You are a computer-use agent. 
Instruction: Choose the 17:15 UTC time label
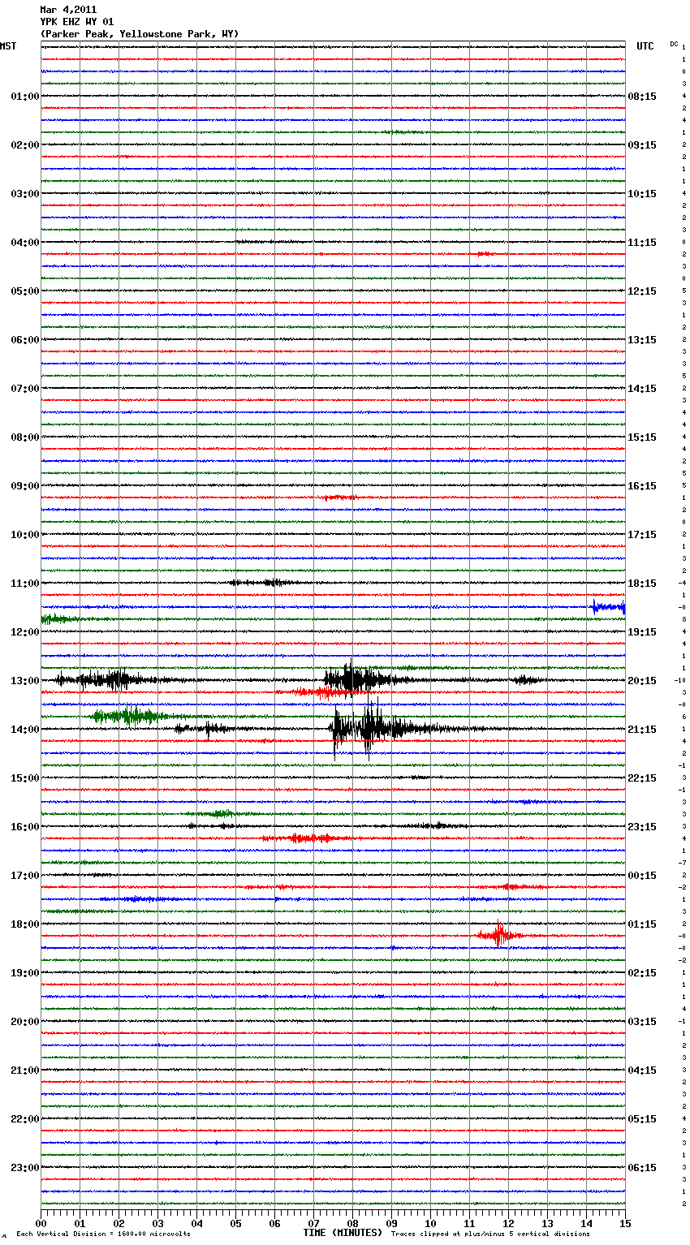pos(642,535)
